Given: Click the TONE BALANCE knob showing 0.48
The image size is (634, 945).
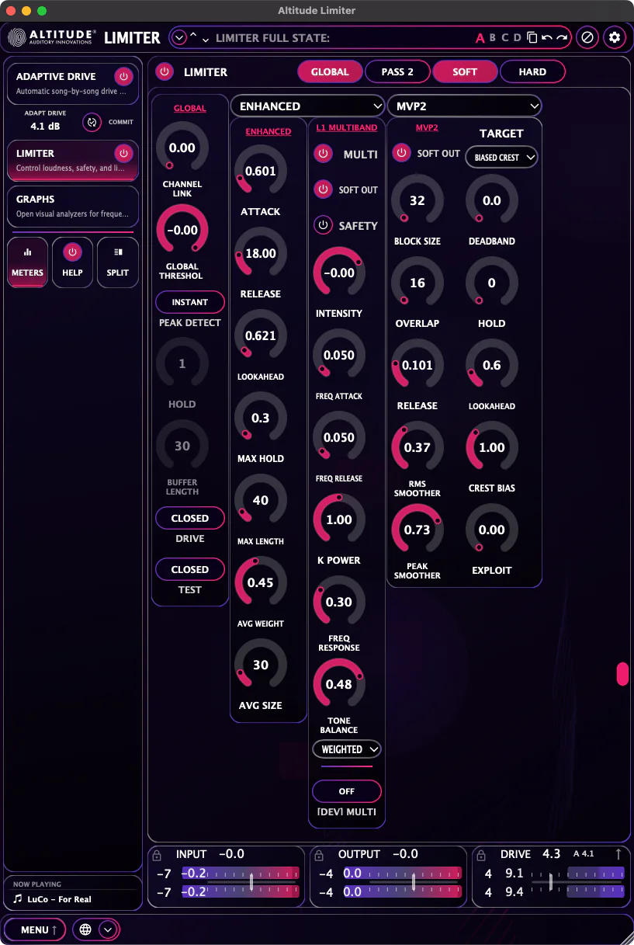Looking at the screenshot, I should pyautogui.click(x=339, y=684).
